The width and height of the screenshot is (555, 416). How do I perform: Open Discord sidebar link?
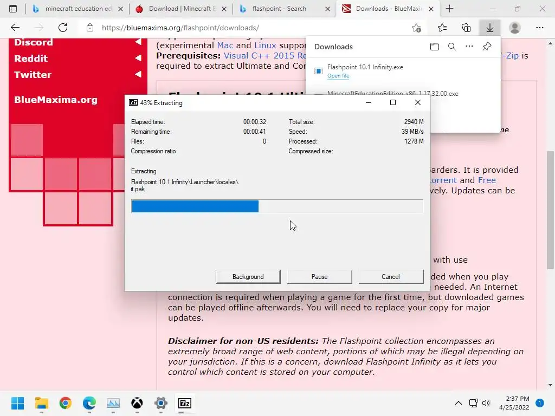point(33,42)
